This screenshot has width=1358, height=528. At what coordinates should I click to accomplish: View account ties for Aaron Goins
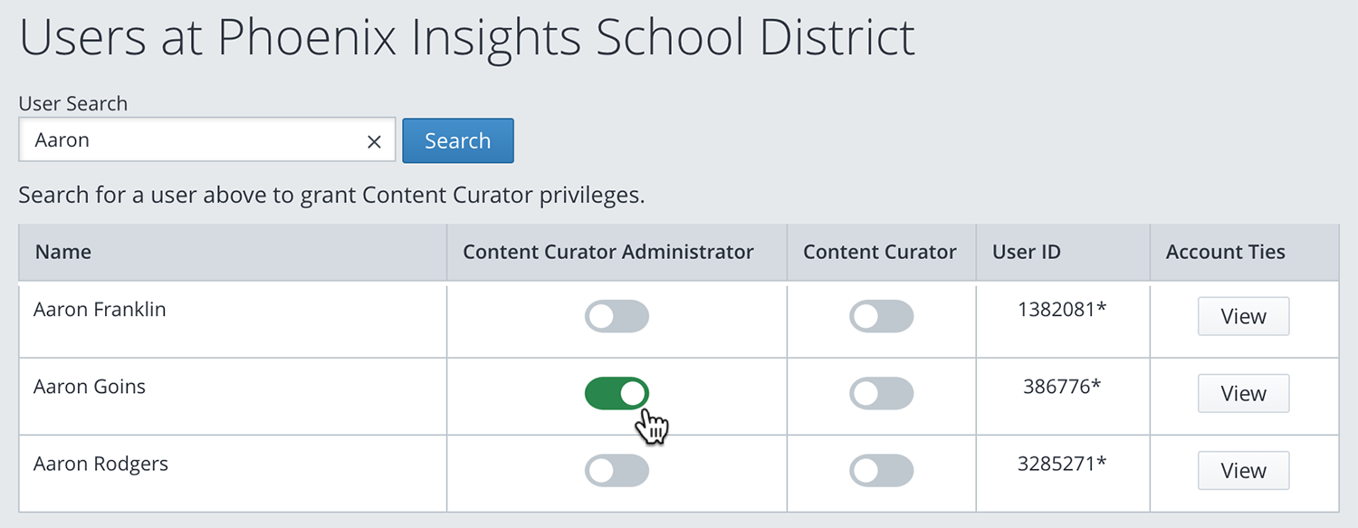pos(1243,393)
